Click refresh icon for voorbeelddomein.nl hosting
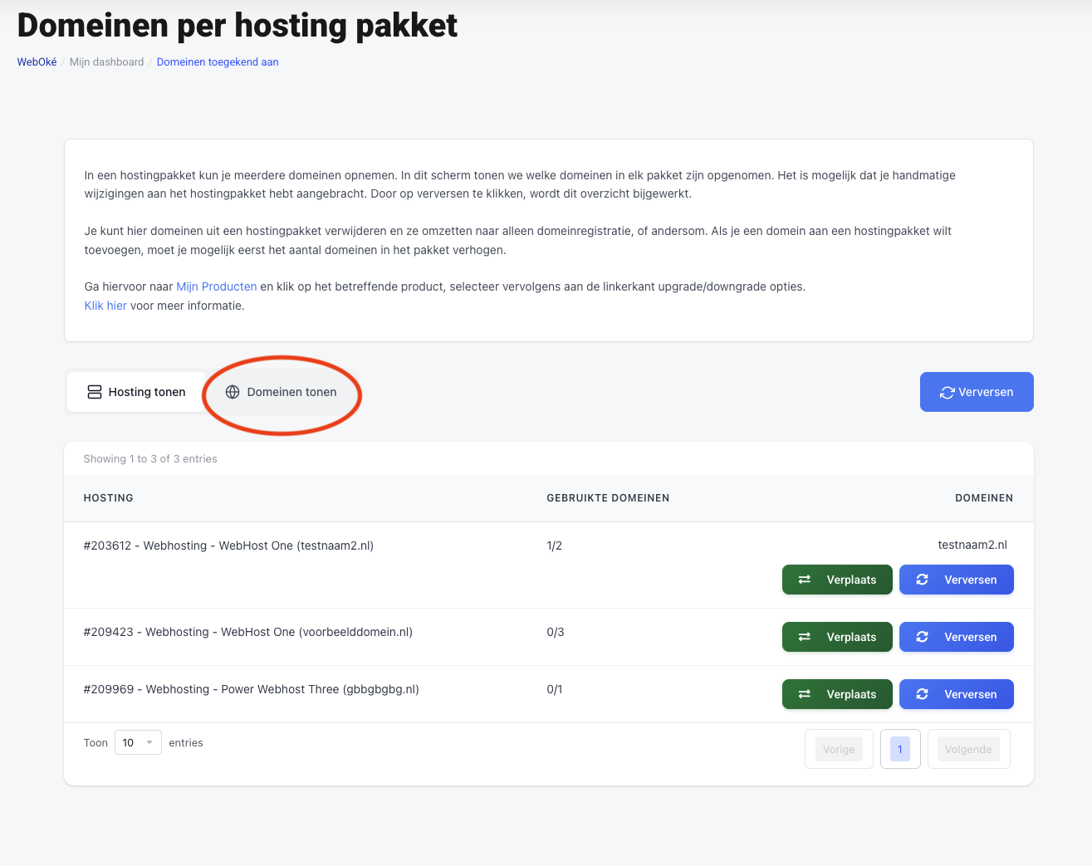This screenshot has height=866, width=1092. 922,637
